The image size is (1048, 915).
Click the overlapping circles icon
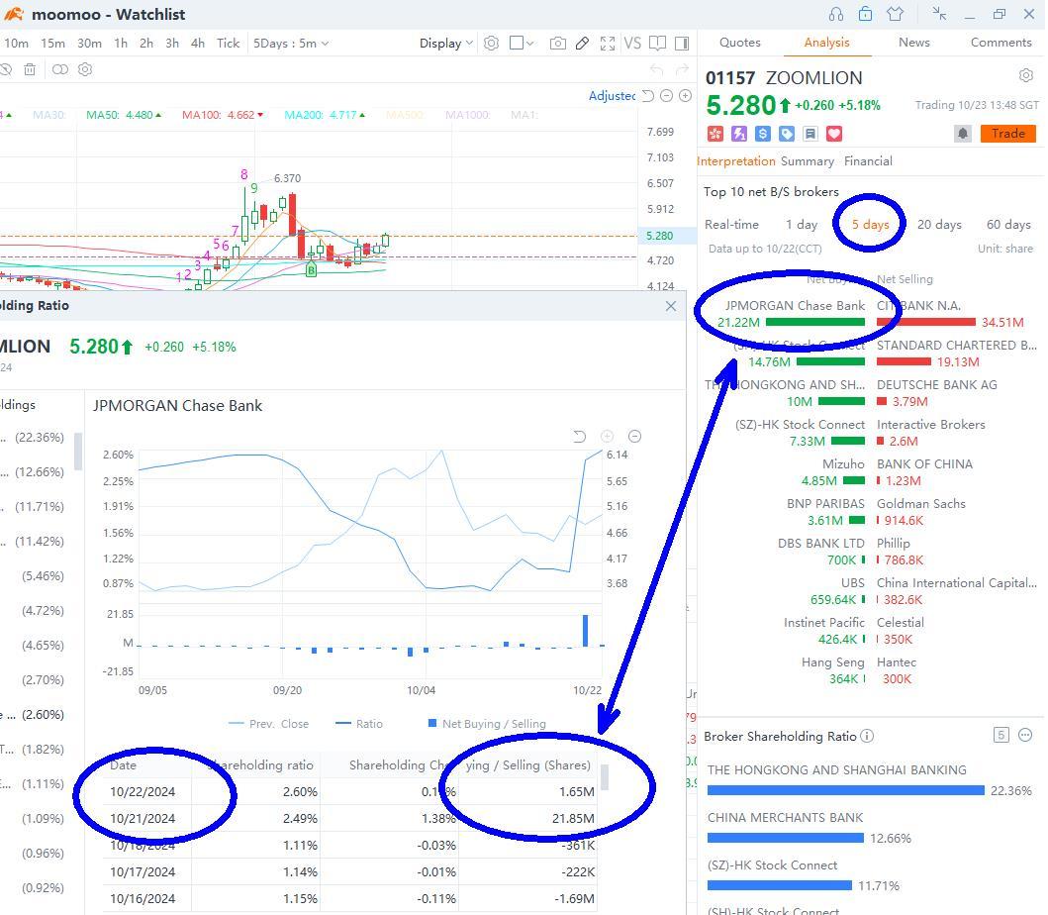click(x=60, y=69)
